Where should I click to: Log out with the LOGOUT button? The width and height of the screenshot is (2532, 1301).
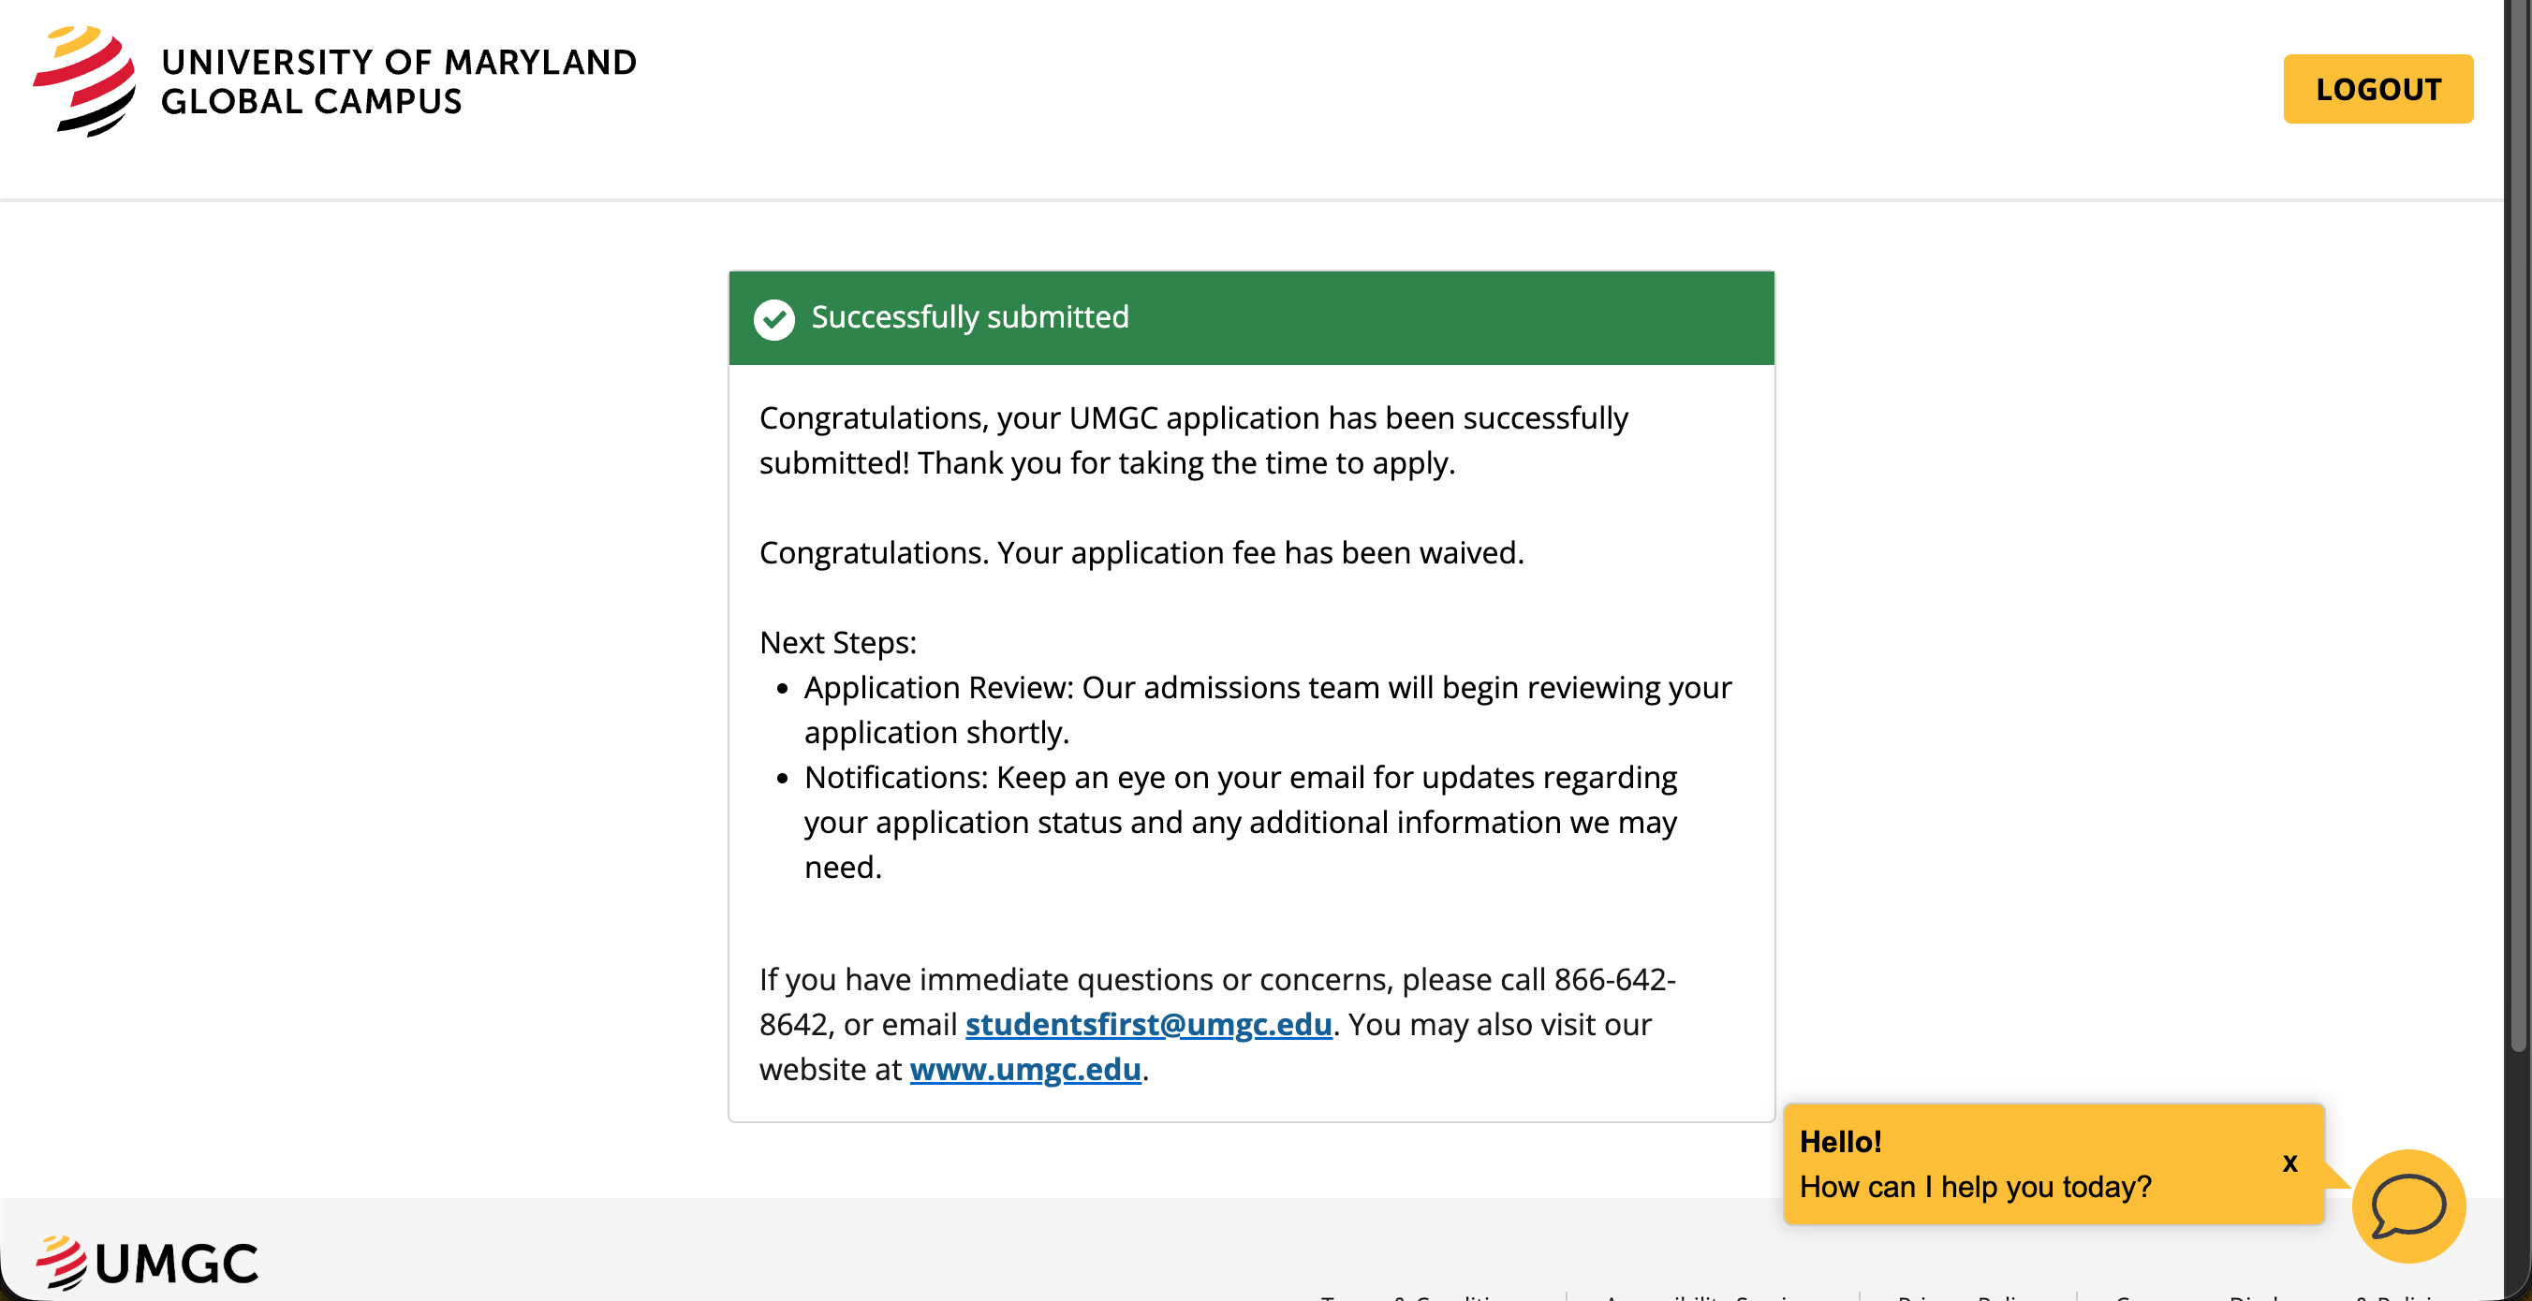click(x=2377, y=88)
